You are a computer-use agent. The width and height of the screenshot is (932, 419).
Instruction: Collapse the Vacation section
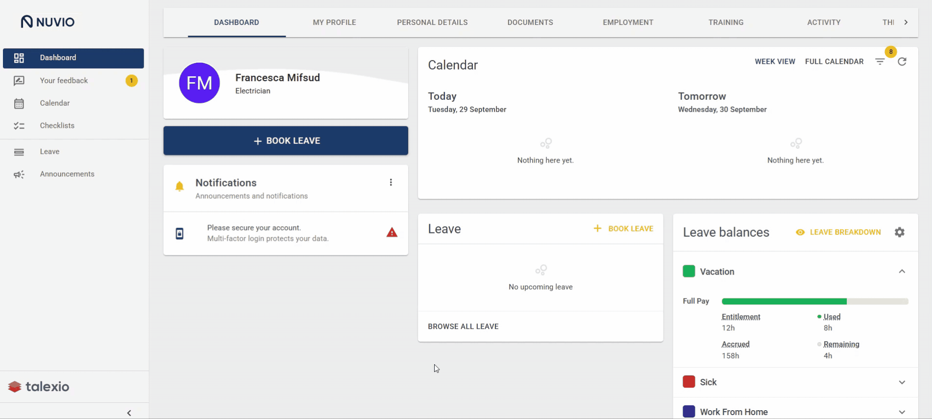[x=902, y=272]
